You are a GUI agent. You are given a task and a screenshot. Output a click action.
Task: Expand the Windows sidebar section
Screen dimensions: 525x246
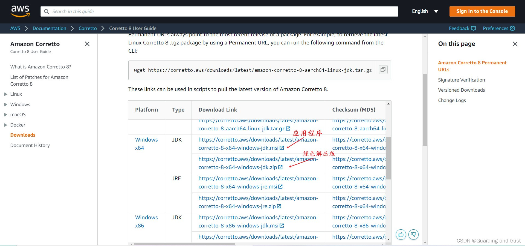[x=5, y=104]
